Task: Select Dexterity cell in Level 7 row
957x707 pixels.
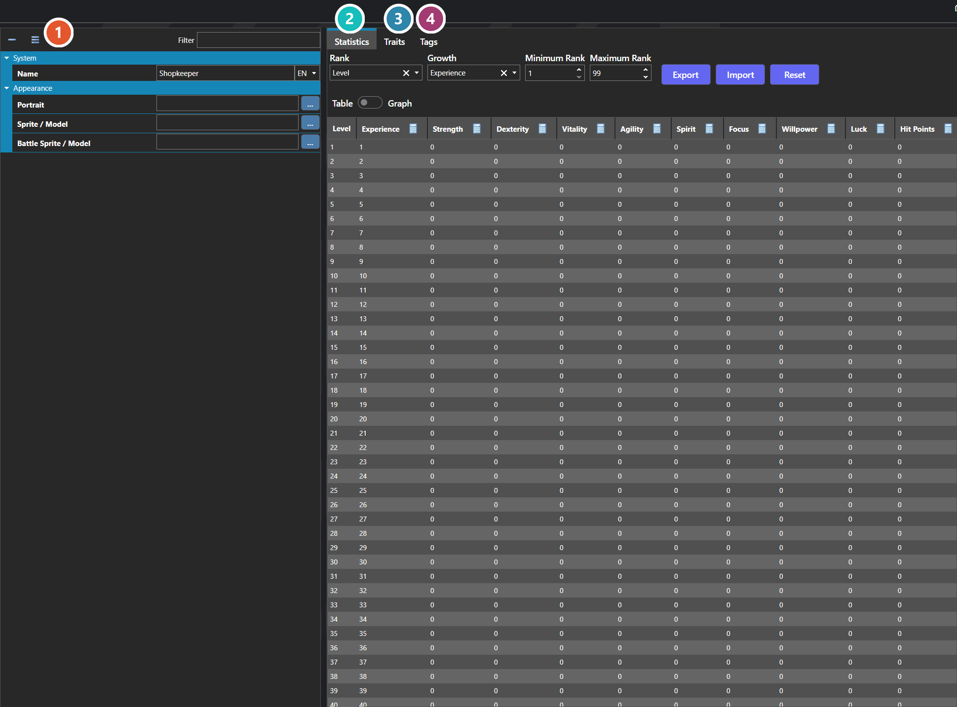Action: click(x=523, y=233)
